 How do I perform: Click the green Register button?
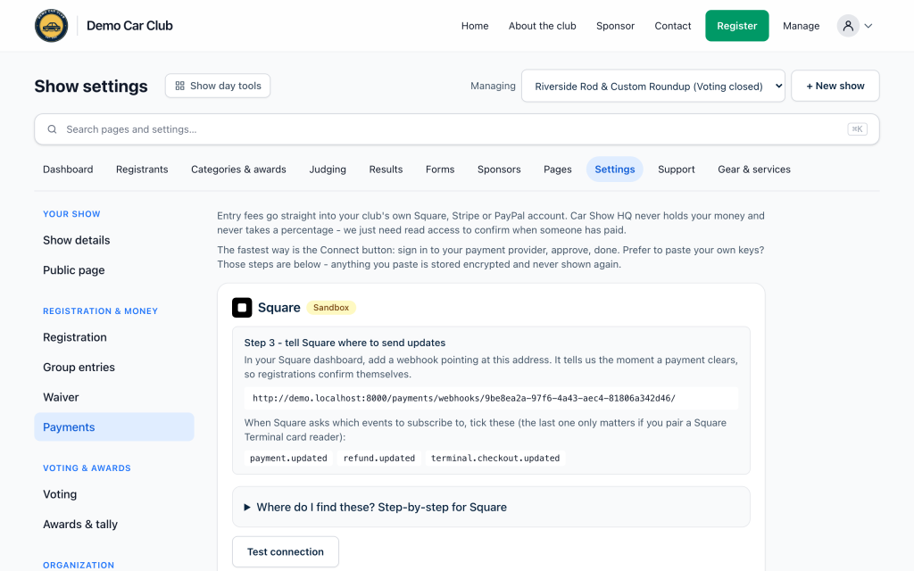(736, 26)
